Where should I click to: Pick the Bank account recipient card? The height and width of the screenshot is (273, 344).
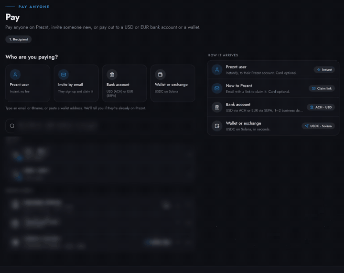coord(124,83)
